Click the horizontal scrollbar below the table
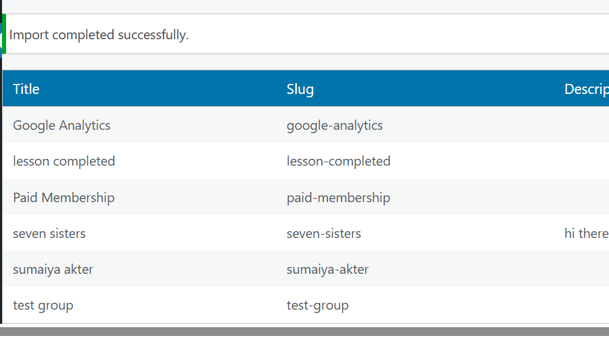Screen dimensions: 609x338 tap(304, 332)
